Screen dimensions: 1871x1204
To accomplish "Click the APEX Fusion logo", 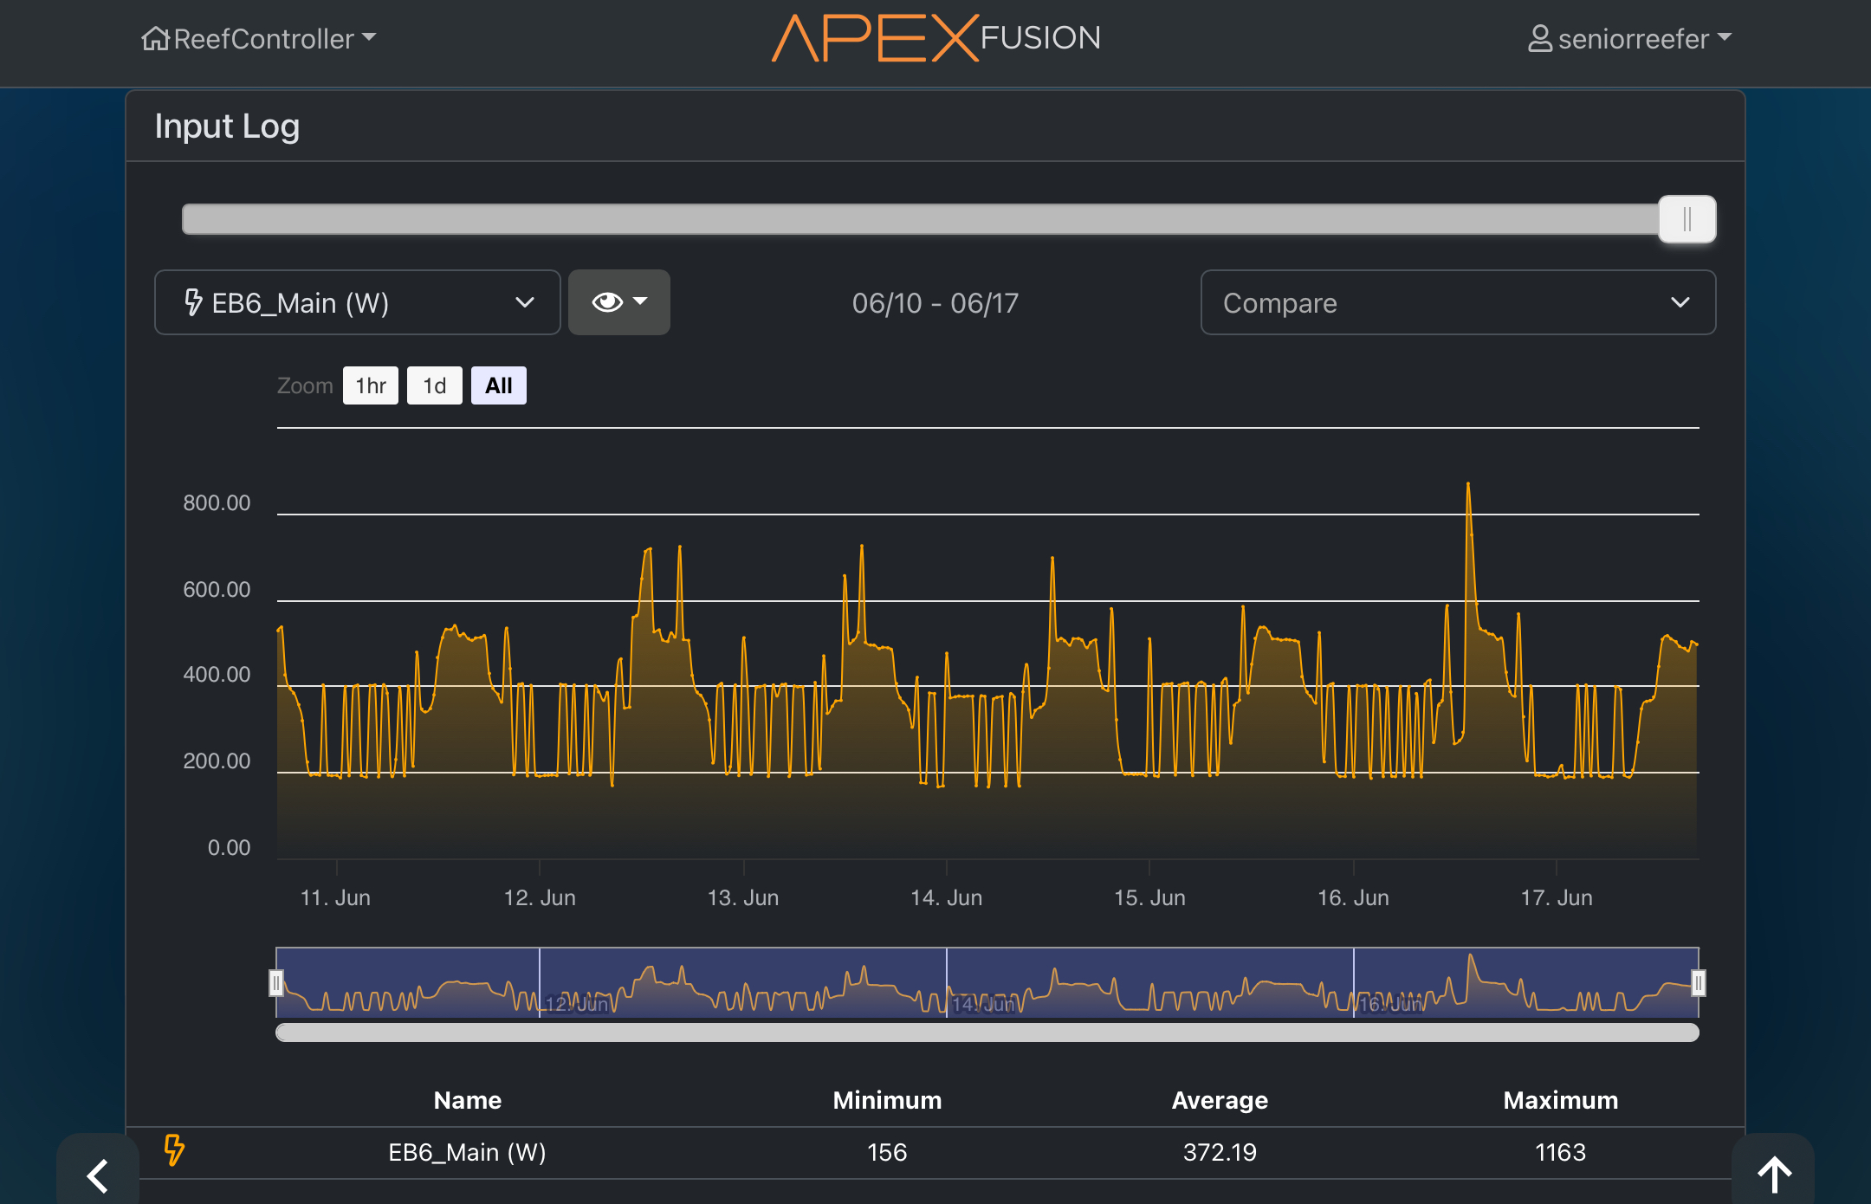I will tap(935, 38).
